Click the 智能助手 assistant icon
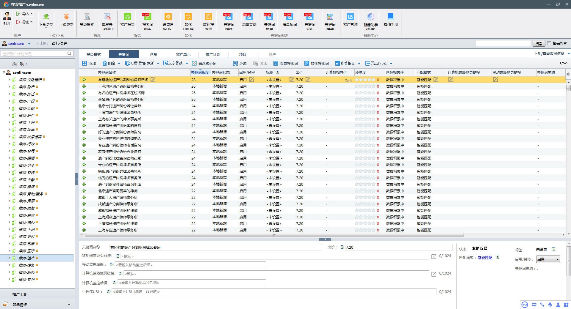This screenshot has height=309, width=571. pyautogui.click(x=370, y=17)
